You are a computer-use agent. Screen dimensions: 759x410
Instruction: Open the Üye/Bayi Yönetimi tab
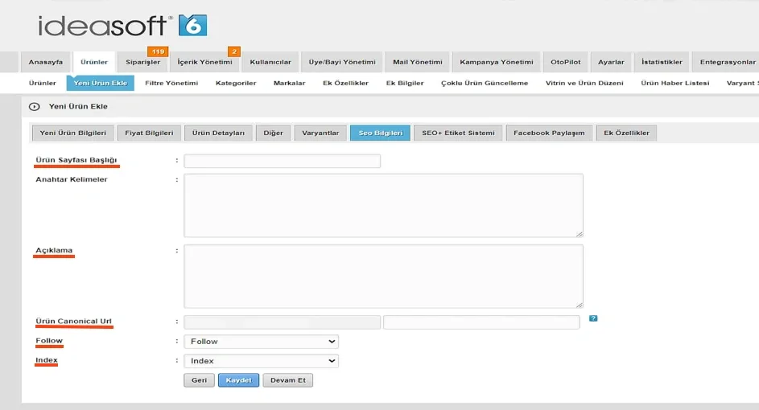click(342, 62)
